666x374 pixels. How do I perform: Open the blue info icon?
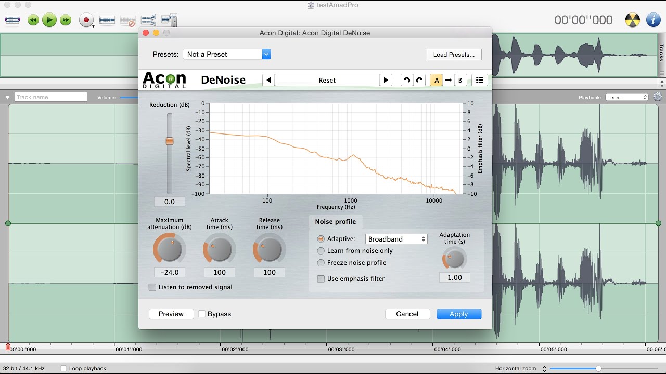pos(654,20)
